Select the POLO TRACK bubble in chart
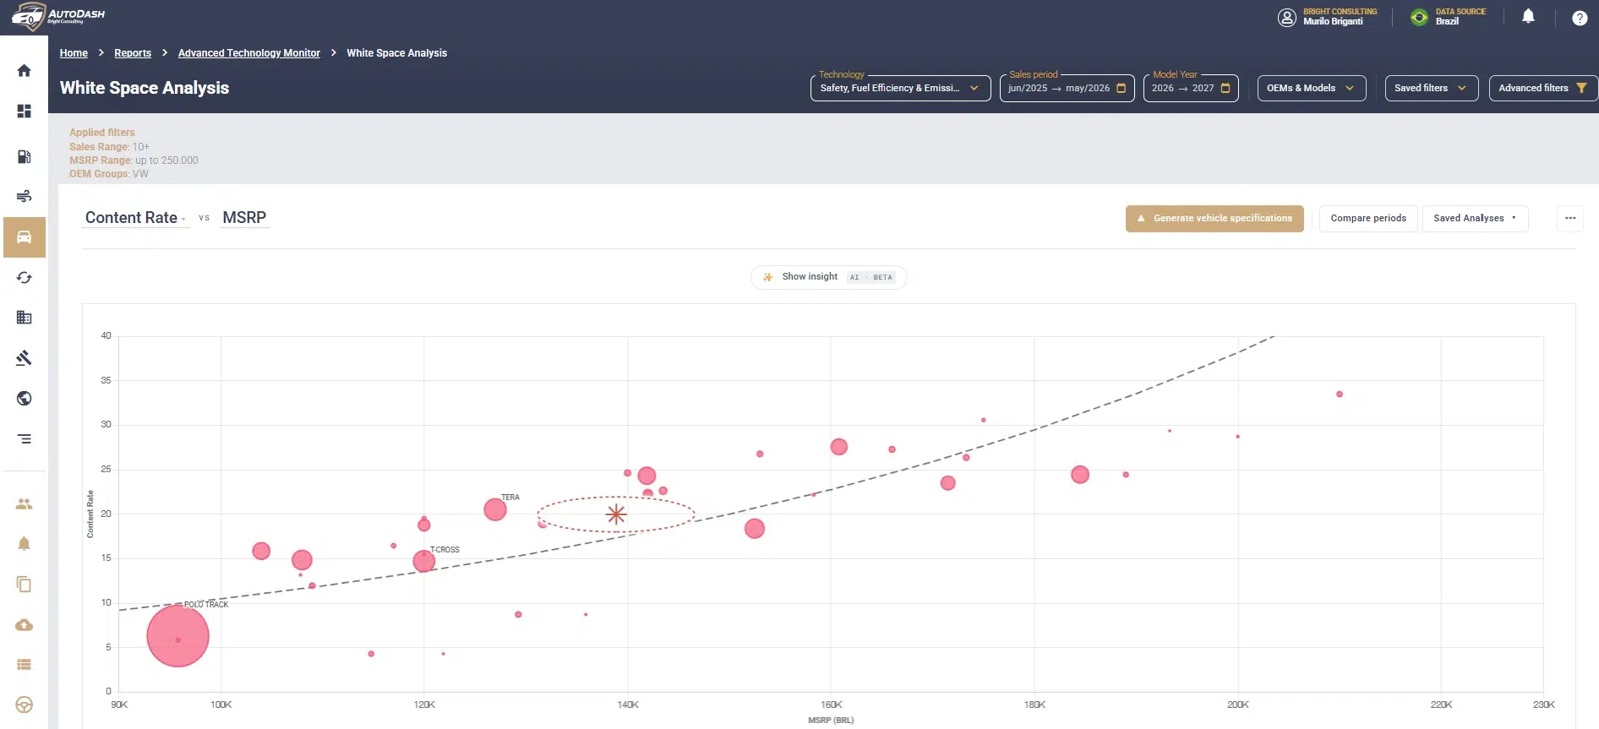Image resolution: width=1599 pixels, height=729 pixels. tap(177, 636)
